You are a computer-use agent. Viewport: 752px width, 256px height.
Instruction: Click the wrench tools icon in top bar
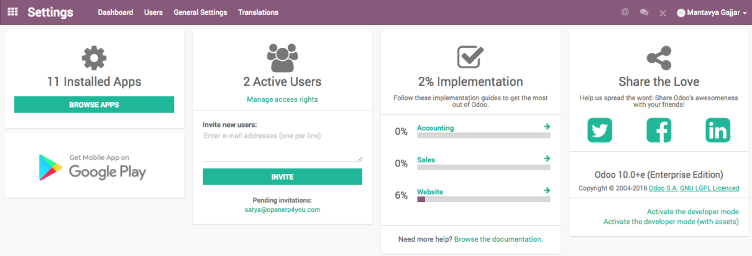(x=663, y=12)
